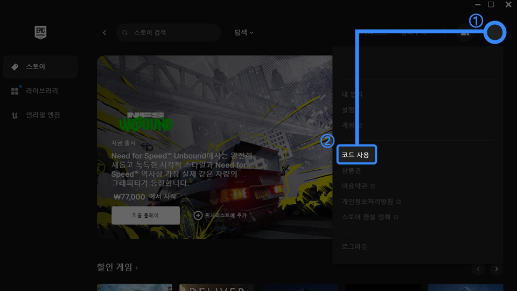The width and height of the screenshot is (517, 291).
Task: Click the profile avatar circle
Action: pos(494,32)
